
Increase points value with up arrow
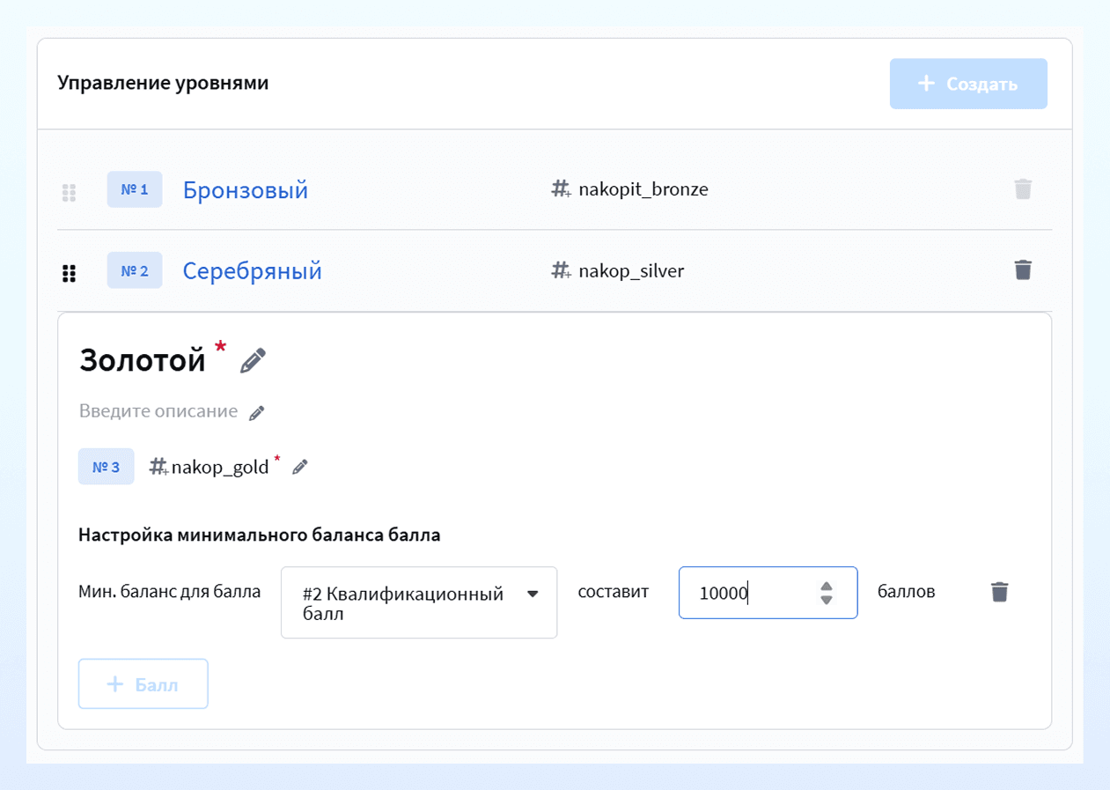click(x=826, y=586)
